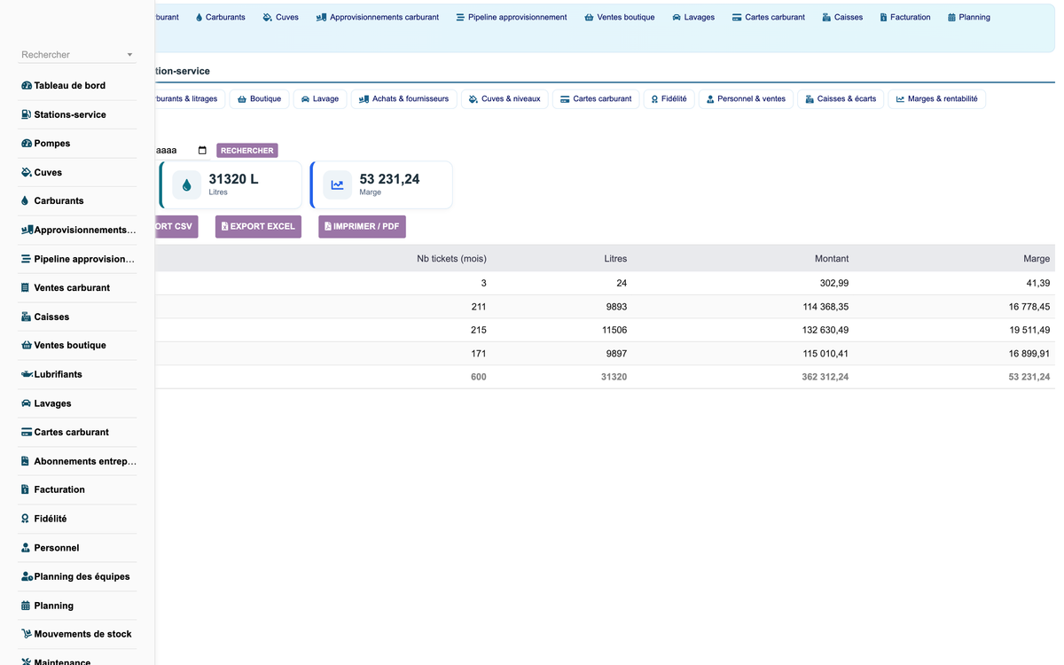Click the Pipeline approvisionnement sidebar icon
The image size is (1064, 665).
(x=27, y=259)
